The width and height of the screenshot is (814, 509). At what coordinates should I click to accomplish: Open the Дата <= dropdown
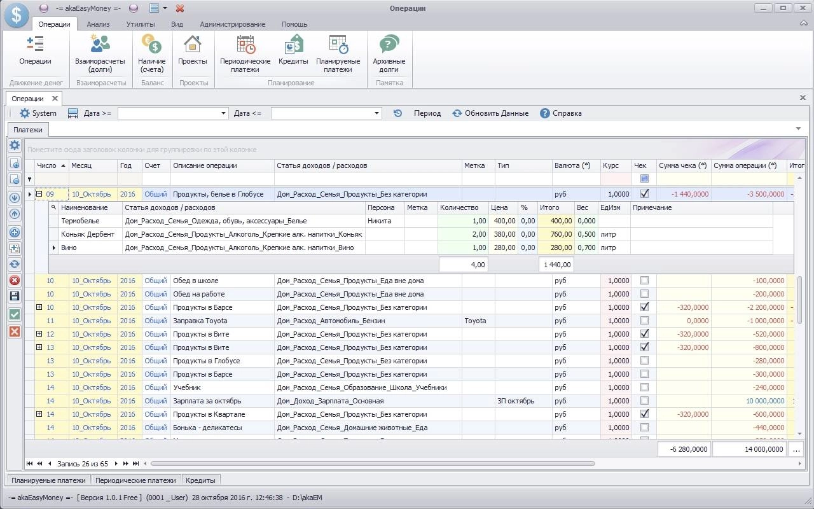point(376,113)
